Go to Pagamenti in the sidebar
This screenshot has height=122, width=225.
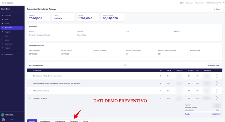(x=8, y=44)
